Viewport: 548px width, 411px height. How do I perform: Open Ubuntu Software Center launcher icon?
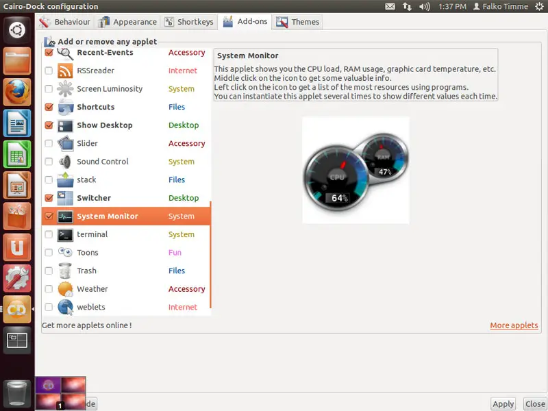[17, 216]
